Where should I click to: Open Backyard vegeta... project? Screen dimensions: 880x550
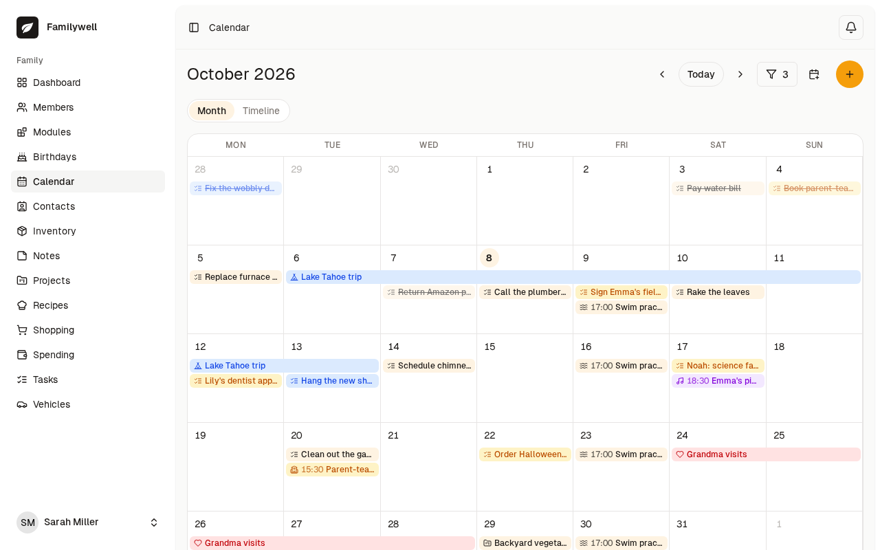525,543
